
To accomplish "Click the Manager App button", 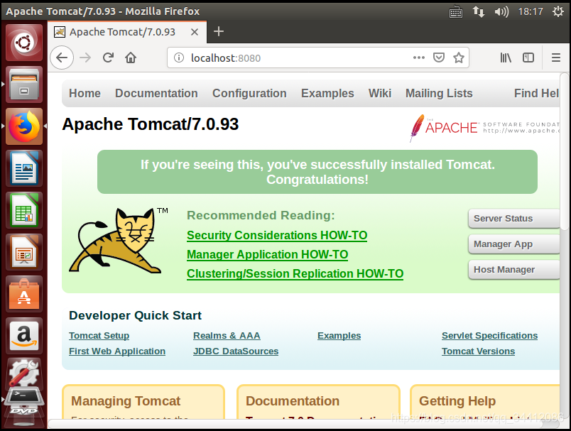I will pos(513,244).
